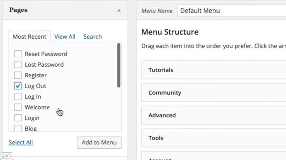Screen dimensions: 286x160
Task: Switch to the Most Recent tab
Action: (29, 36)
